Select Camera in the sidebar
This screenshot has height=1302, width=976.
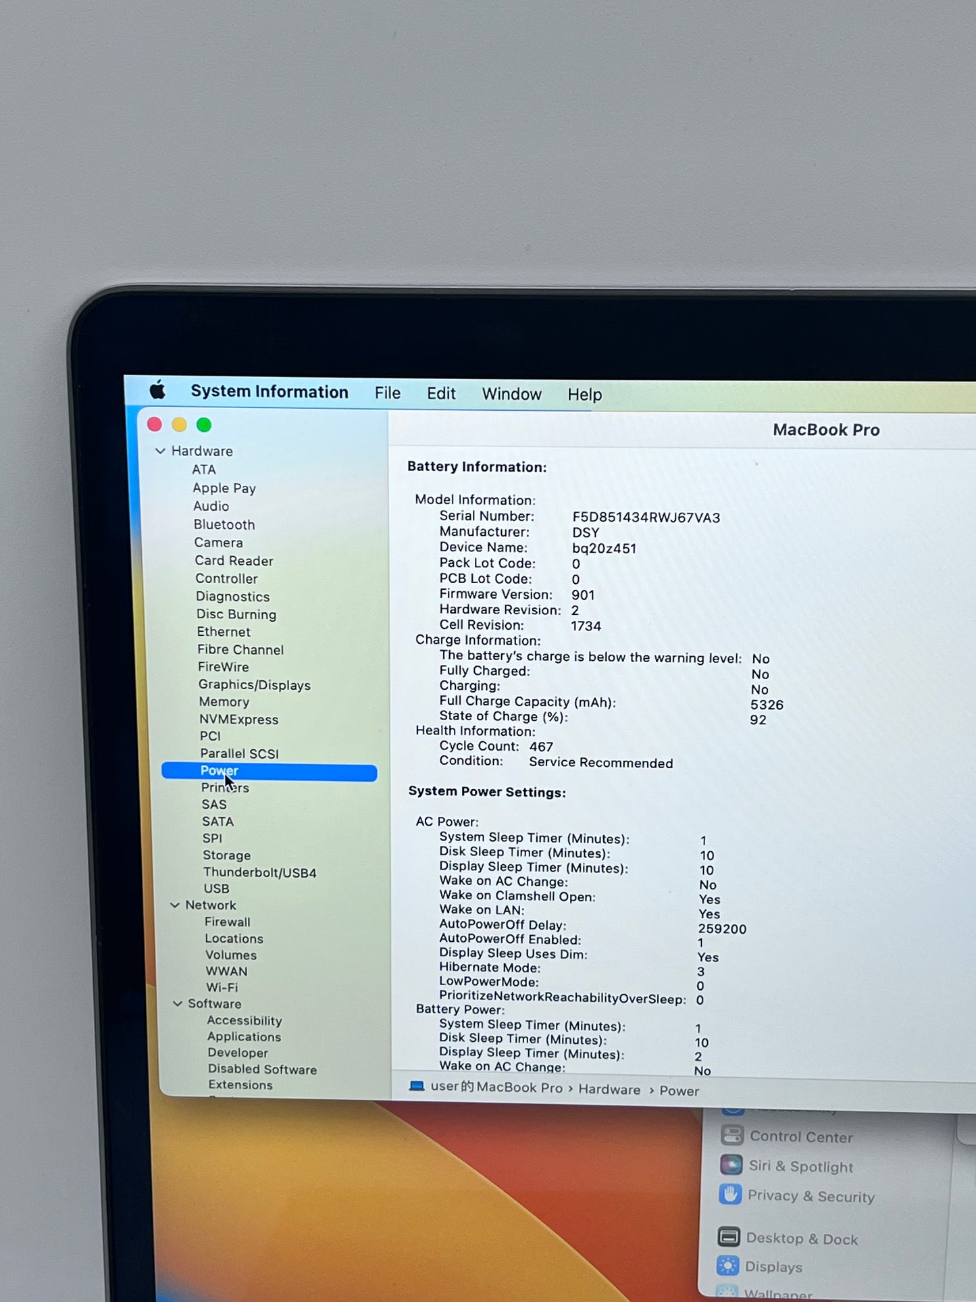[x=218, y=543]
